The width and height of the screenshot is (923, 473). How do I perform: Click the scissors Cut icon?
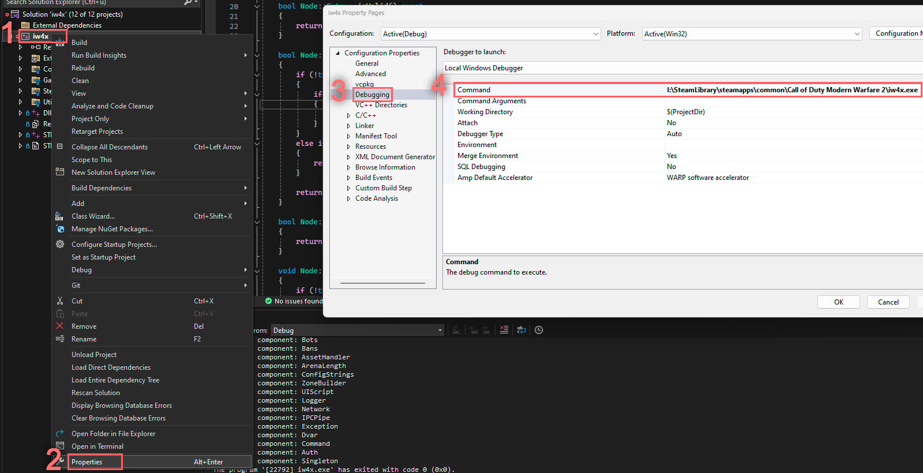coord(60,301)
